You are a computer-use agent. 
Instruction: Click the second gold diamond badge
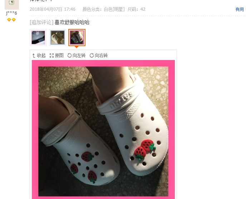(14, 20)
